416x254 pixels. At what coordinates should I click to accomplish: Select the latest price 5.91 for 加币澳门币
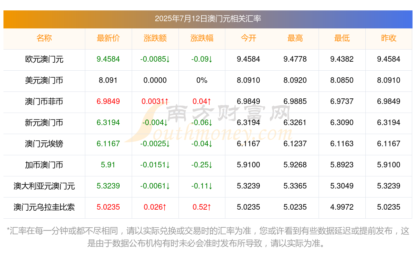point(108,165)
